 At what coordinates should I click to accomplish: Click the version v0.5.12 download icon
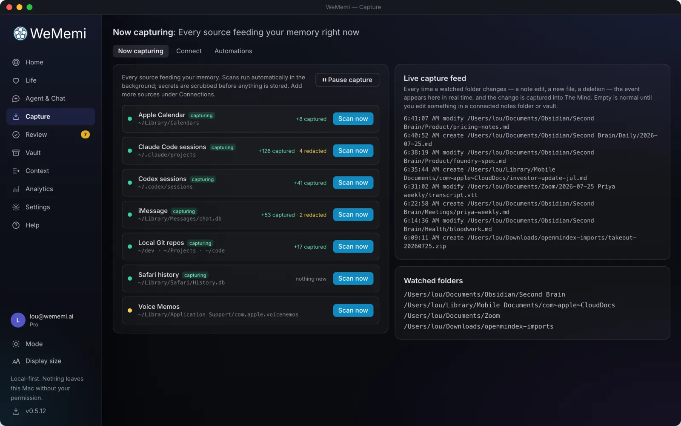[16, 411]
